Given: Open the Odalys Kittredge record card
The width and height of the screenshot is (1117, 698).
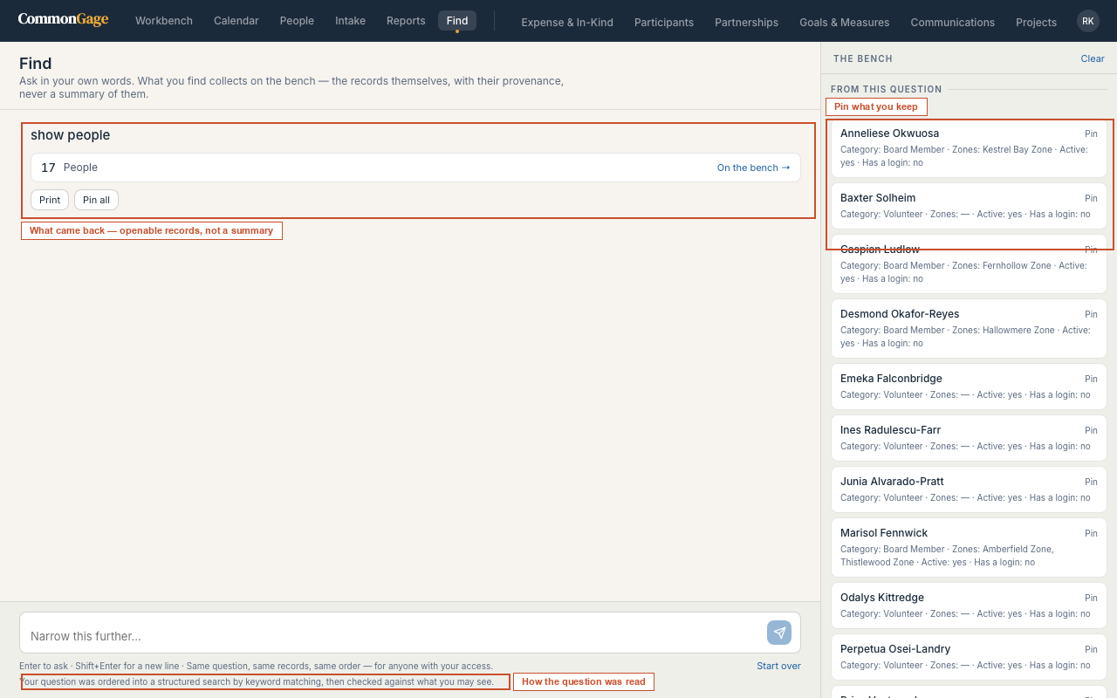Looking at the screenshot, I should coord(969,606).
